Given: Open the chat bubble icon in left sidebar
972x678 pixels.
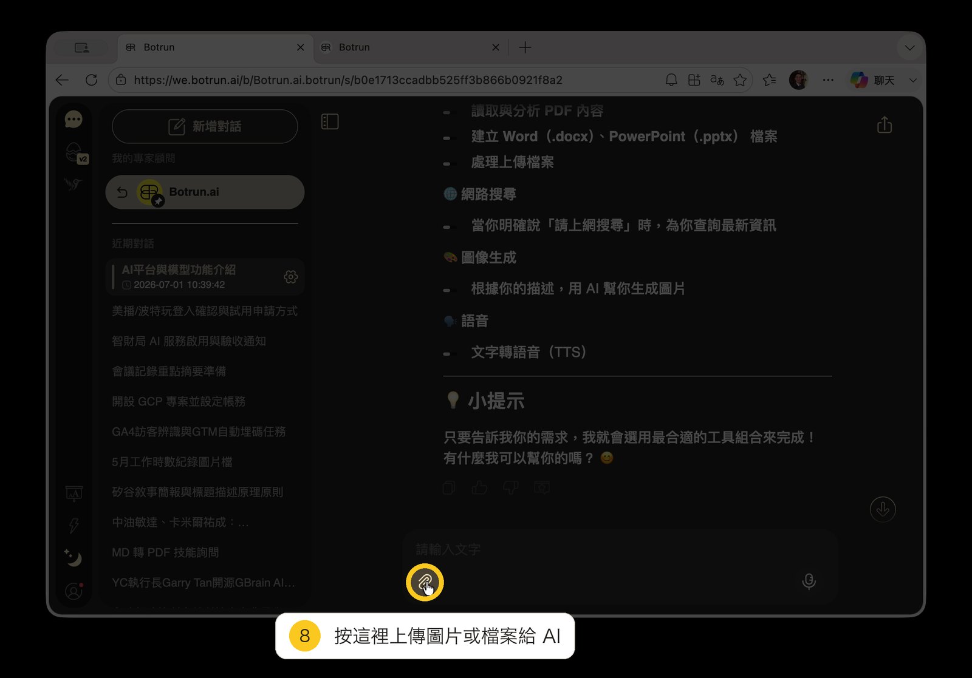Looking at the screenshot, I should pyautogui.click(x=74, y=120).
